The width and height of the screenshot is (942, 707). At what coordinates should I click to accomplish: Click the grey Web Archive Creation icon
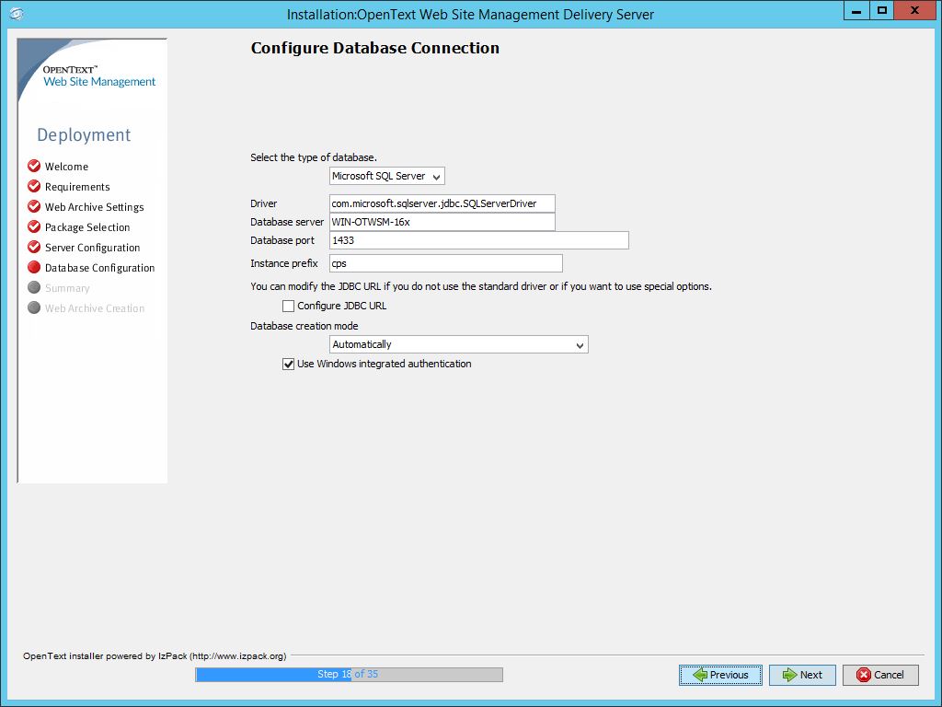point(34,307)
